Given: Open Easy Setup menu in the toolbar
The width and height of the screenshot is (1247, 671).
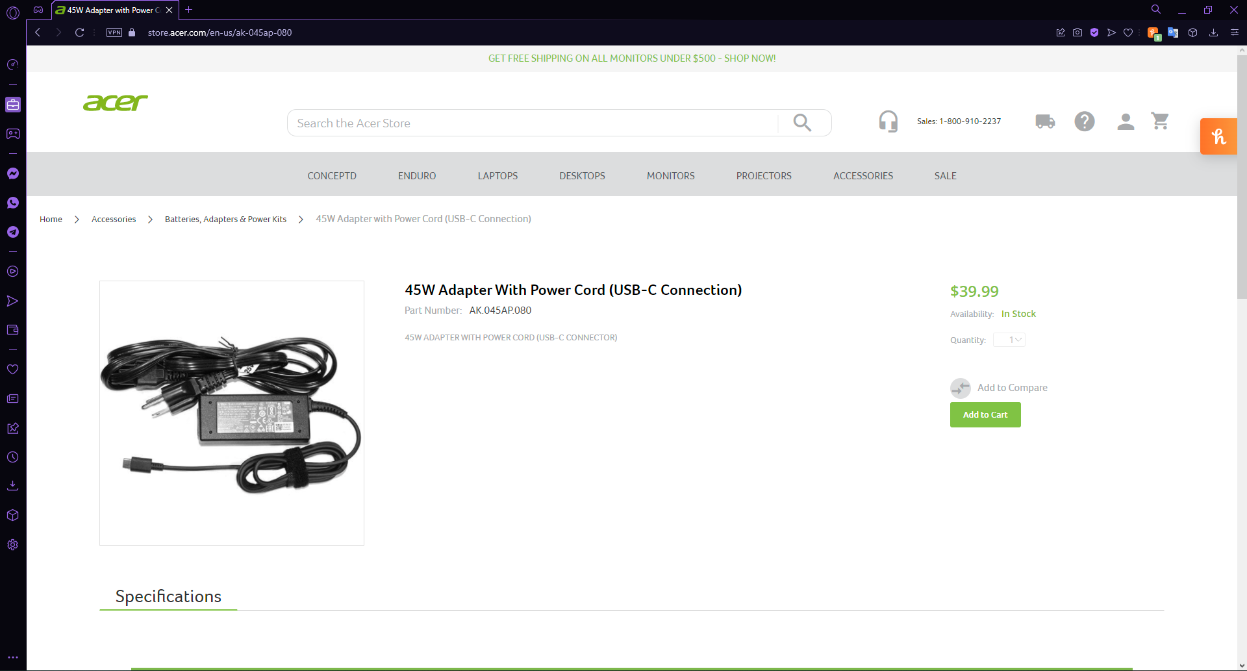Looking at the screenshot, I should click(x=1235, y=32).
